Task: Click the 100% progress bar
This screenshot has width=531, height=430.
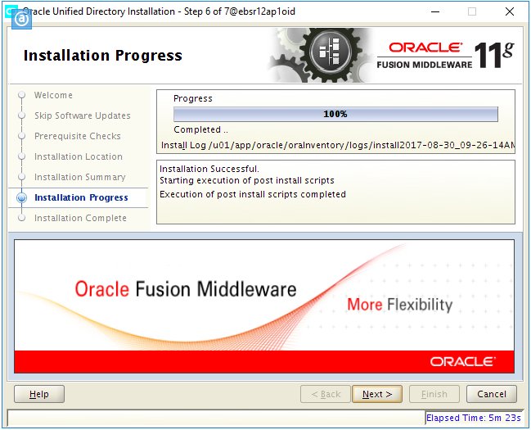Action: coord(335,114)
